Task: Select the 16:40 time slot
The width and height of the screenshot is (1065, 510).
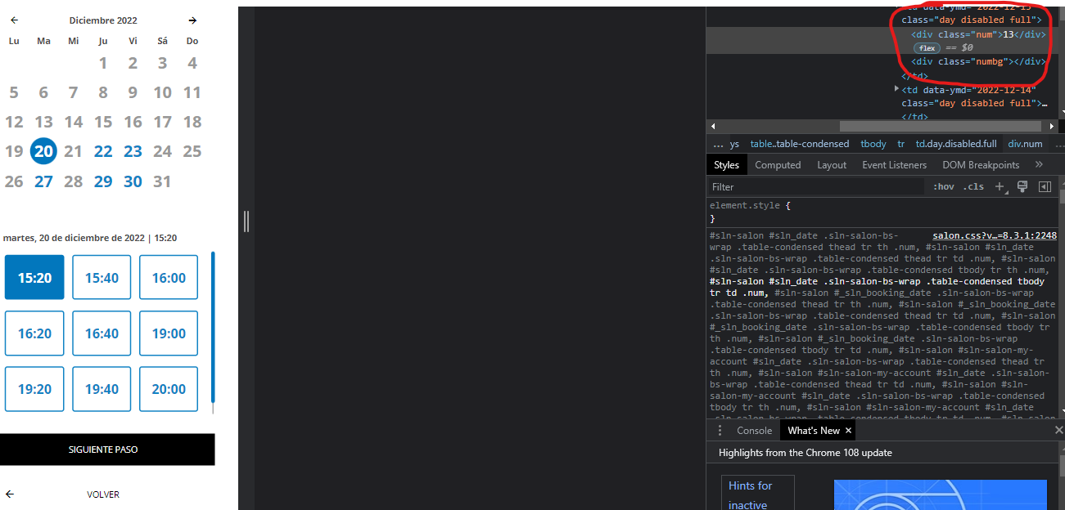Action: pos(102,333)
